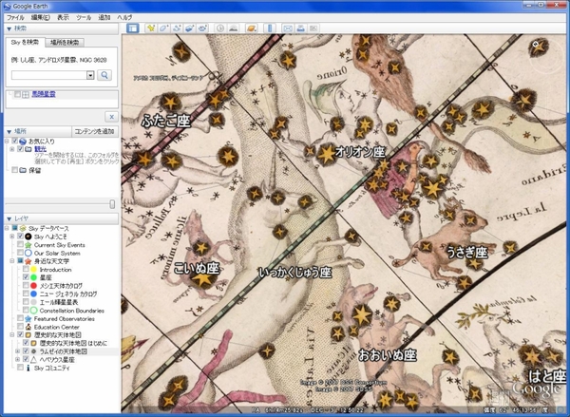The image size is (570, 417).
Task: Click the Email toolbar icon
Action: (x=288, y=28)
